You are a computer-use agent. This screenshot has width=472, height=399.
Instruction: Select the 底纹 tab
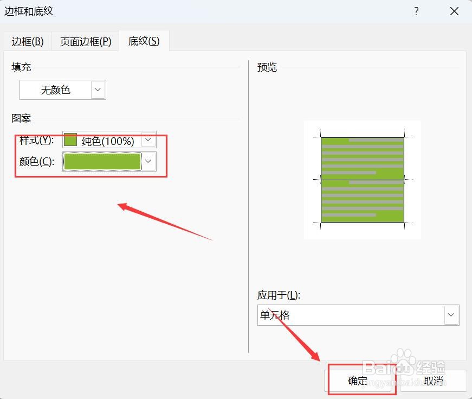tap(144, 41)
